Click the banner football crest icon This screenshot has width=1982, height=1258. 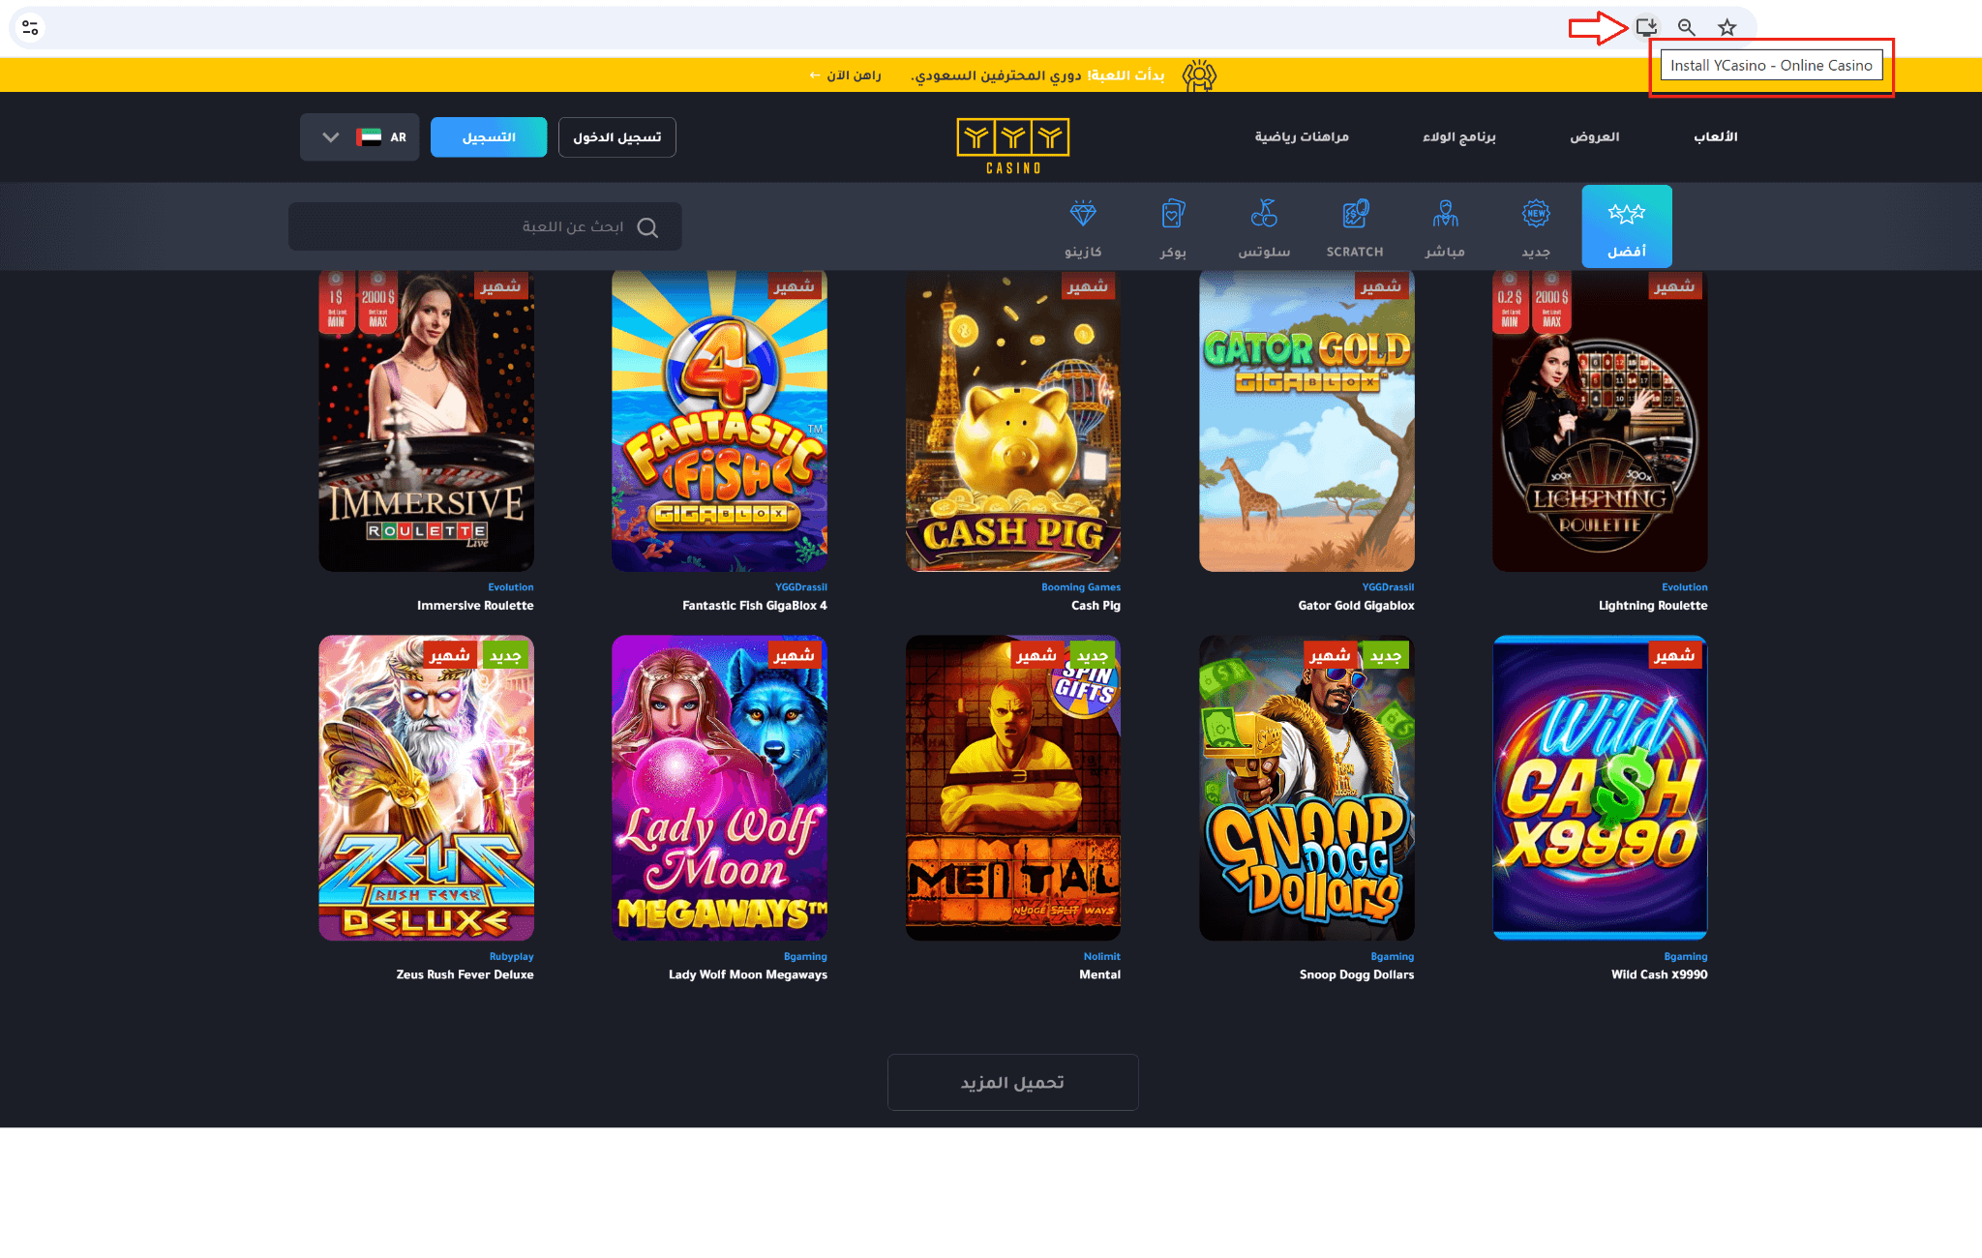1199,75
